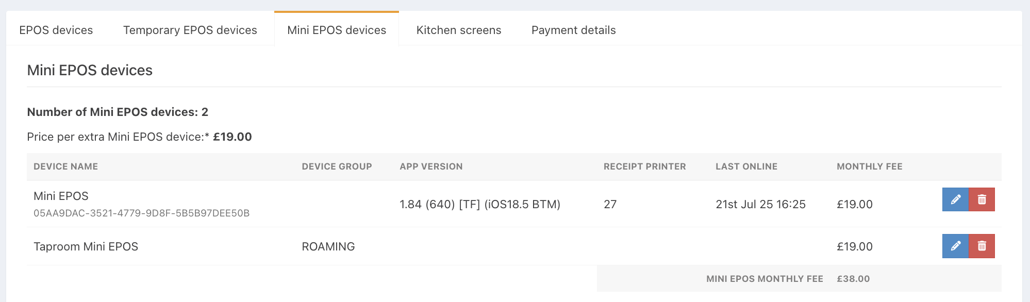Click the Receipt Printer column header
Image resolution: width=1030 pixels, height=302 pixels.
coord(644,166)
